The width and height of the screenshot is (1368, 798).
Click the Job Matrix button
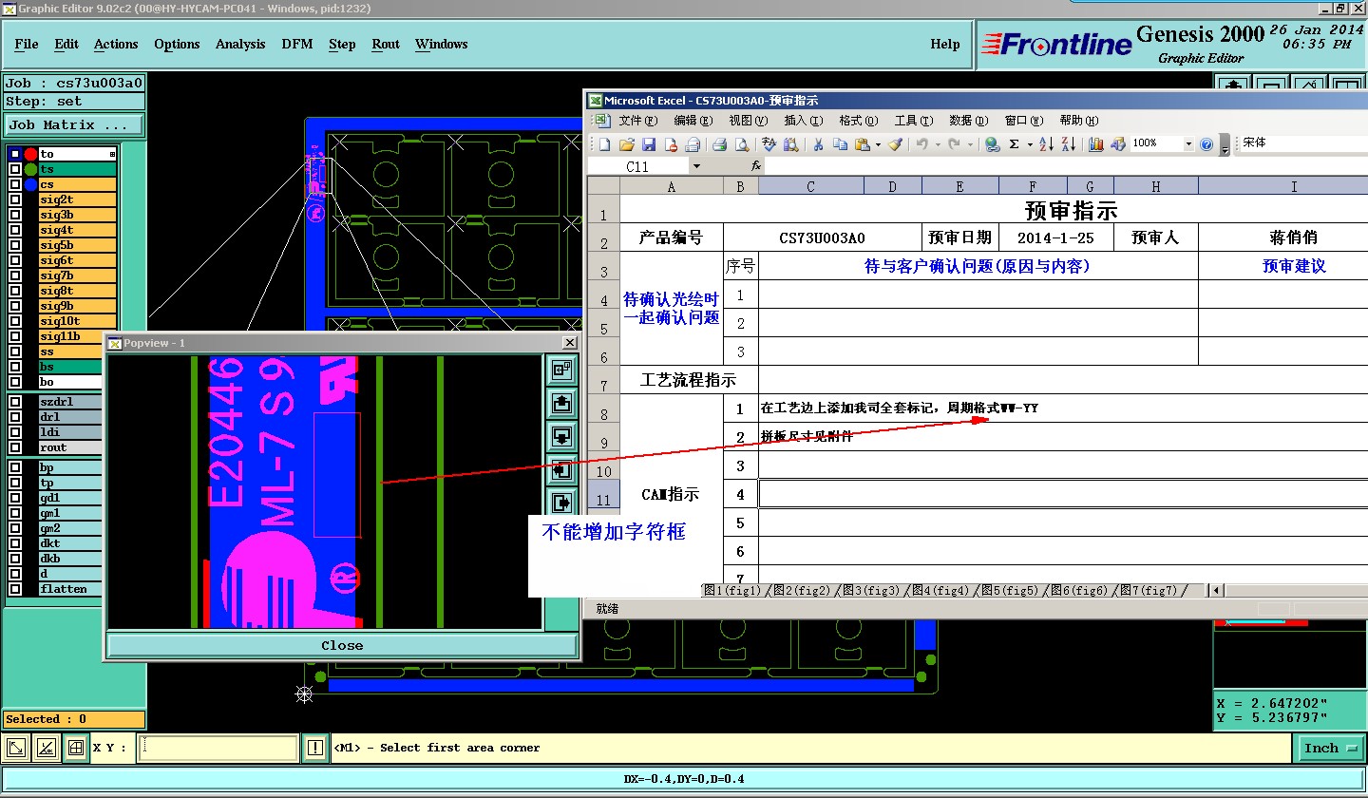click(x=75, y=125)
